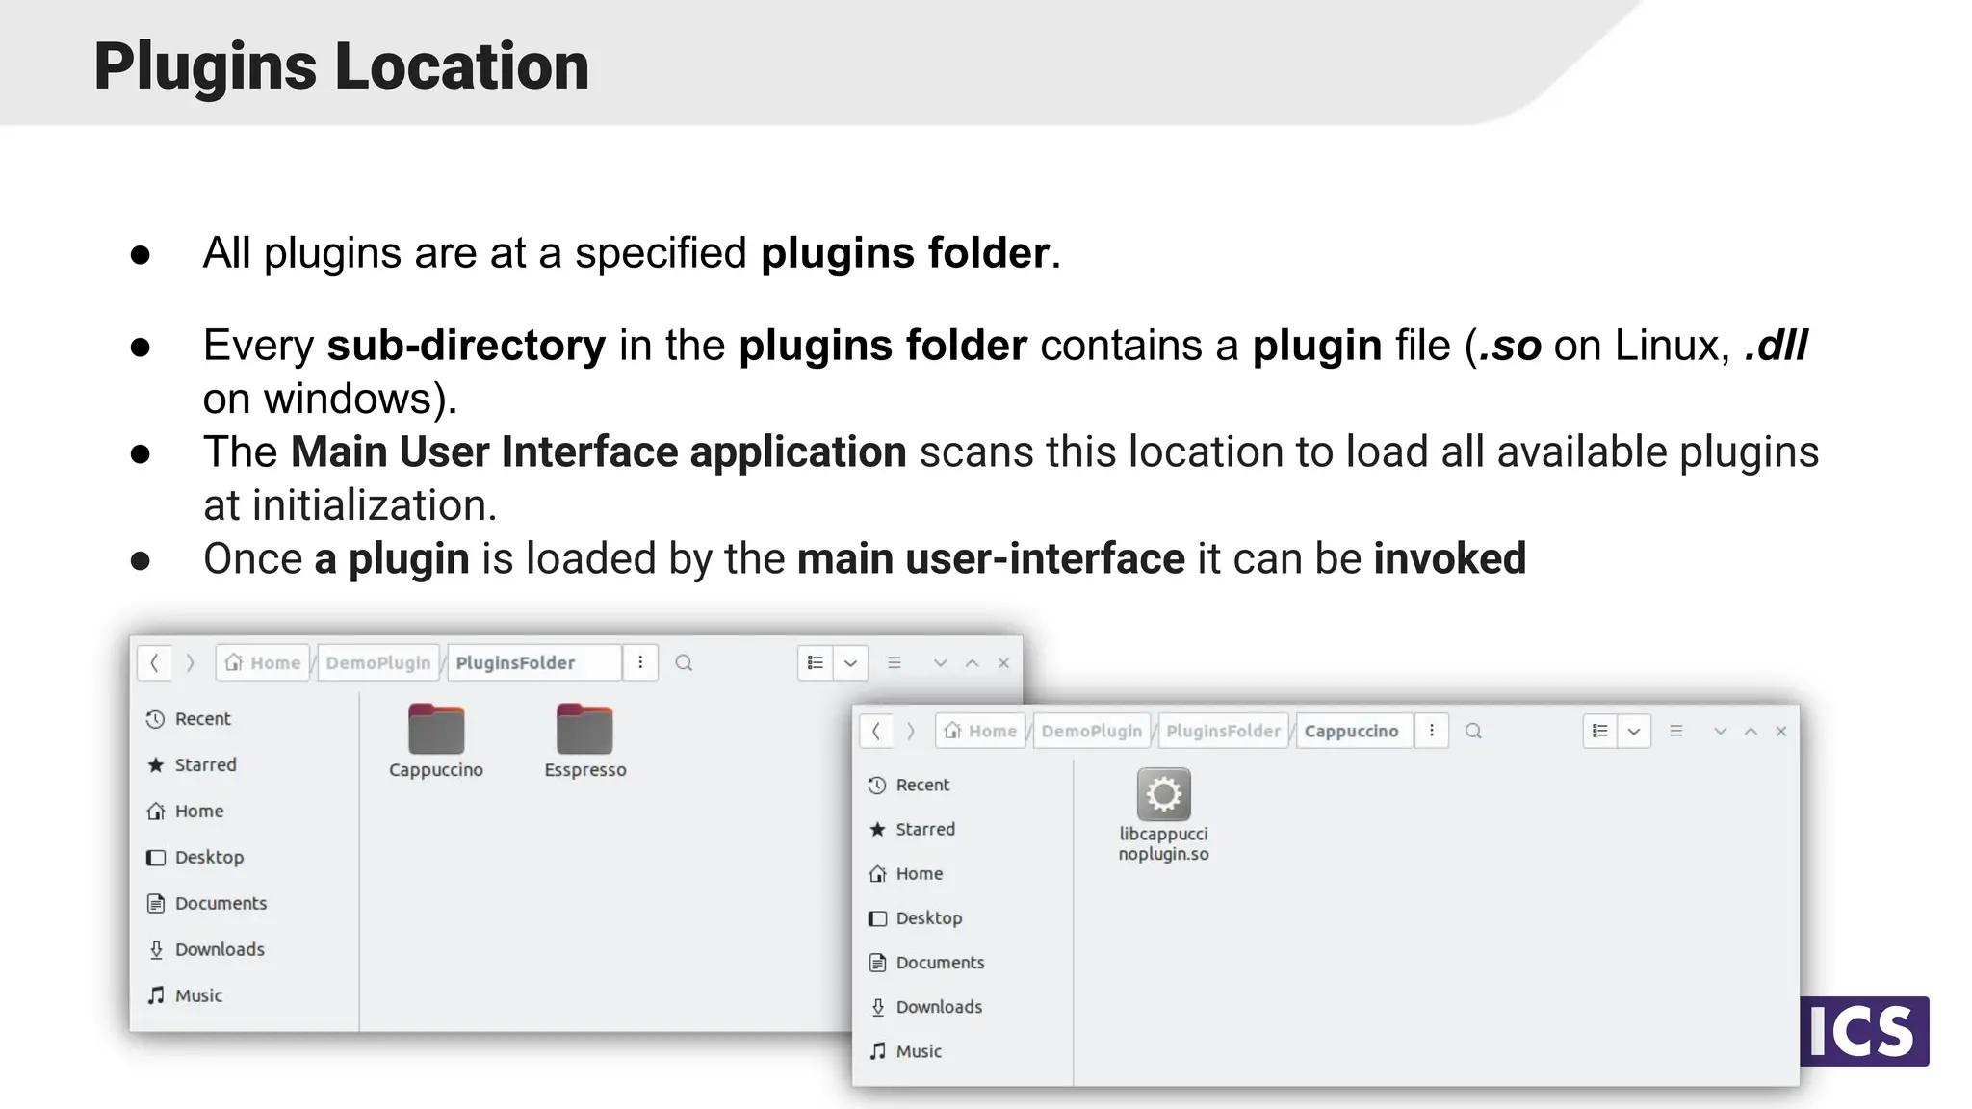Viewport: 1972px width, 1109px height.
Task: Click DemoPlugin breadcrumb in PluginsFolder window
Action: 378,662
